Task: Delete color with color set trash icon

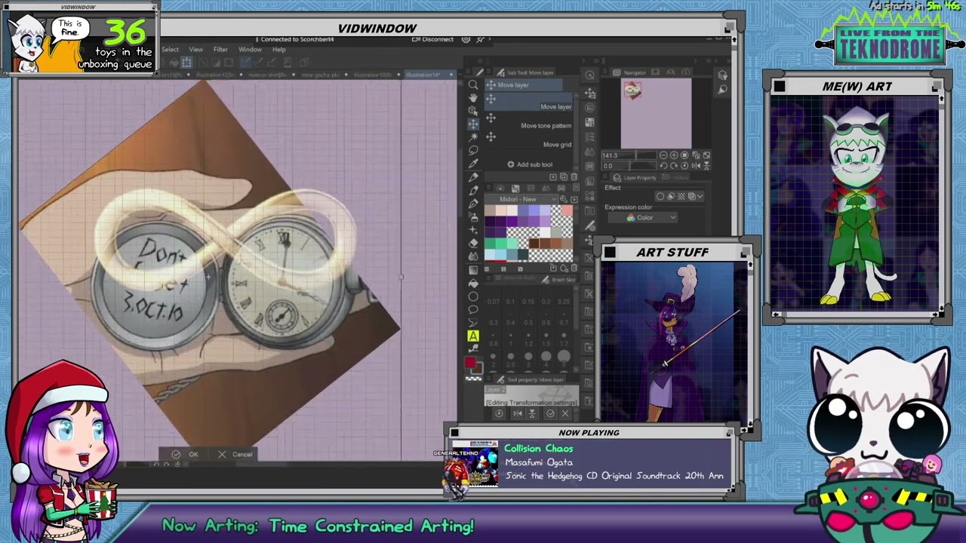Action: (574, 268)
